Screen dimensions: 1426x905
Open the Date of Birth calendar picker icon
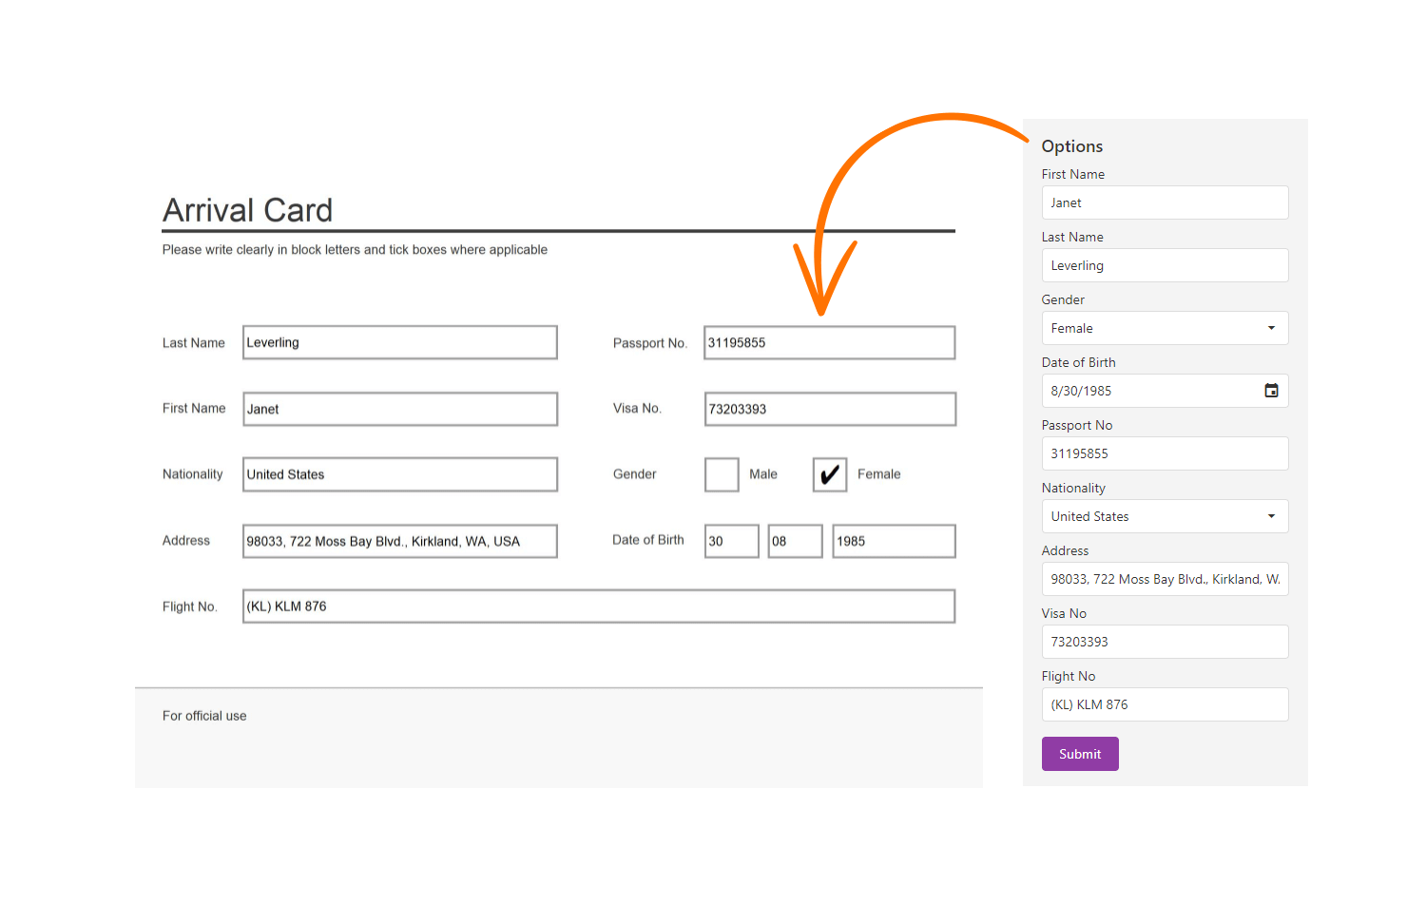click(1271, 391)
